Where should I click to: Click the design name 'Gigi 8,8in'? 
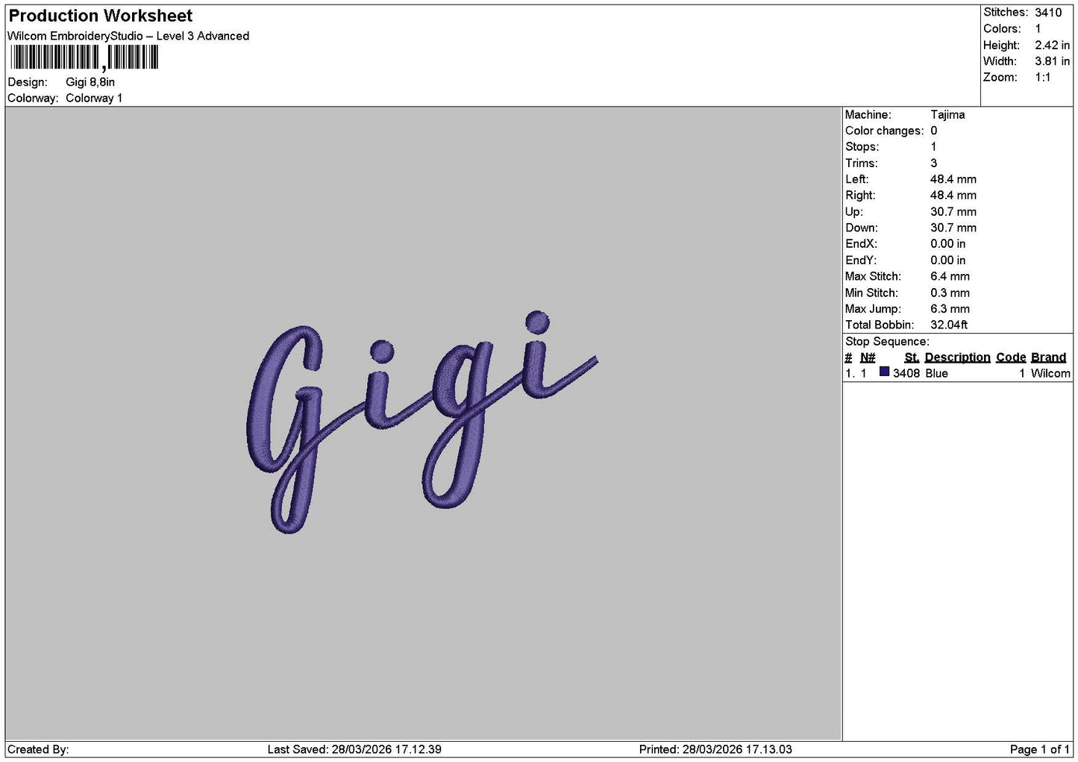pos(90,82)
